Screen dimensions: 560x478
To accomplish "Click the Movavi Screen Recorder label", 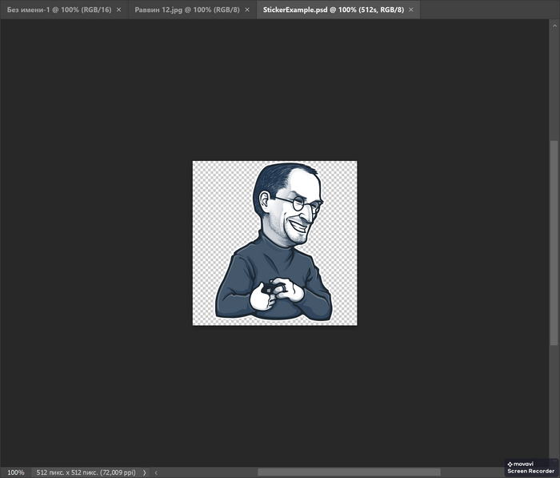I will point(530,471).
